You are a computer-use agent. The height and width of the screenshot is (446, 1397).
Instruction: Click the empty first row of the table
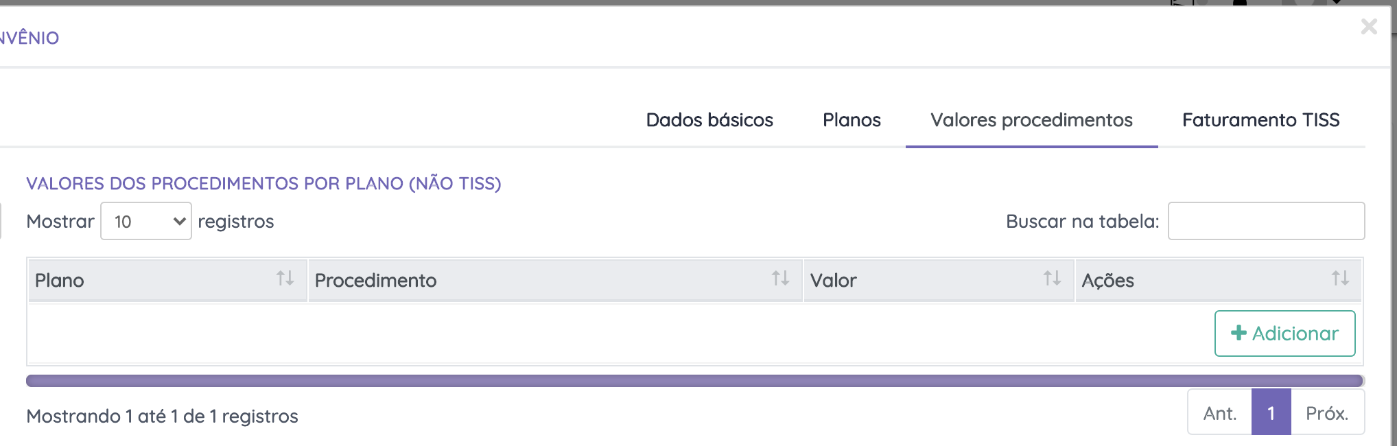coord(549,333)
